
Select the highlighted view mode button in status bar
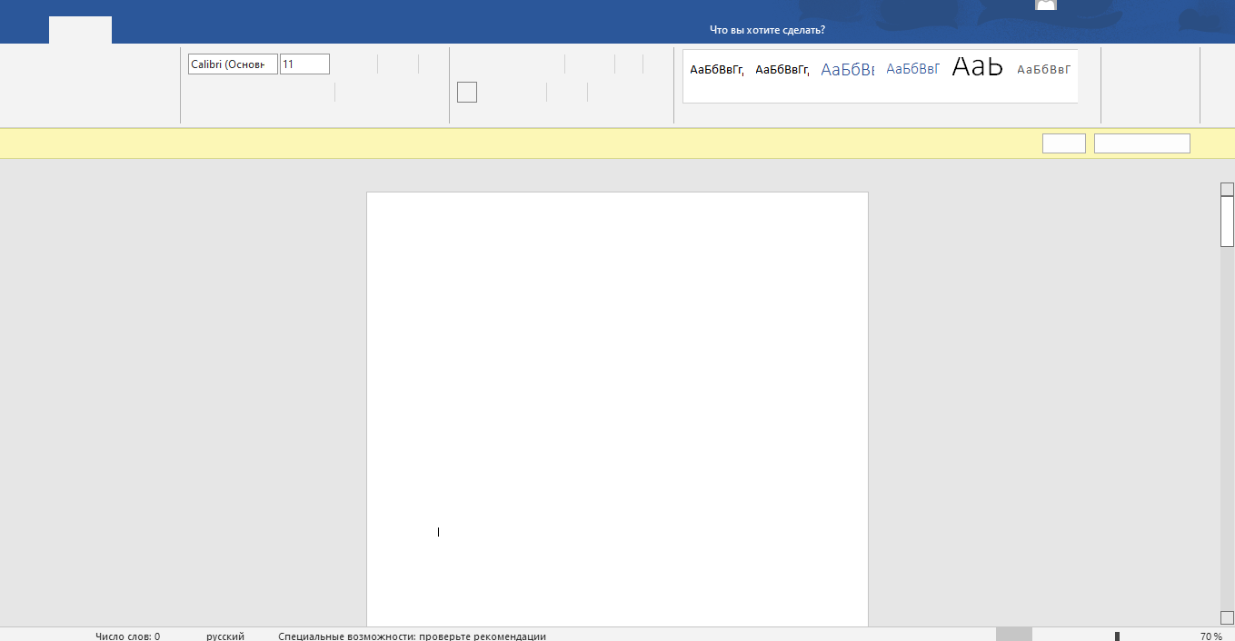click(1013, 635)
